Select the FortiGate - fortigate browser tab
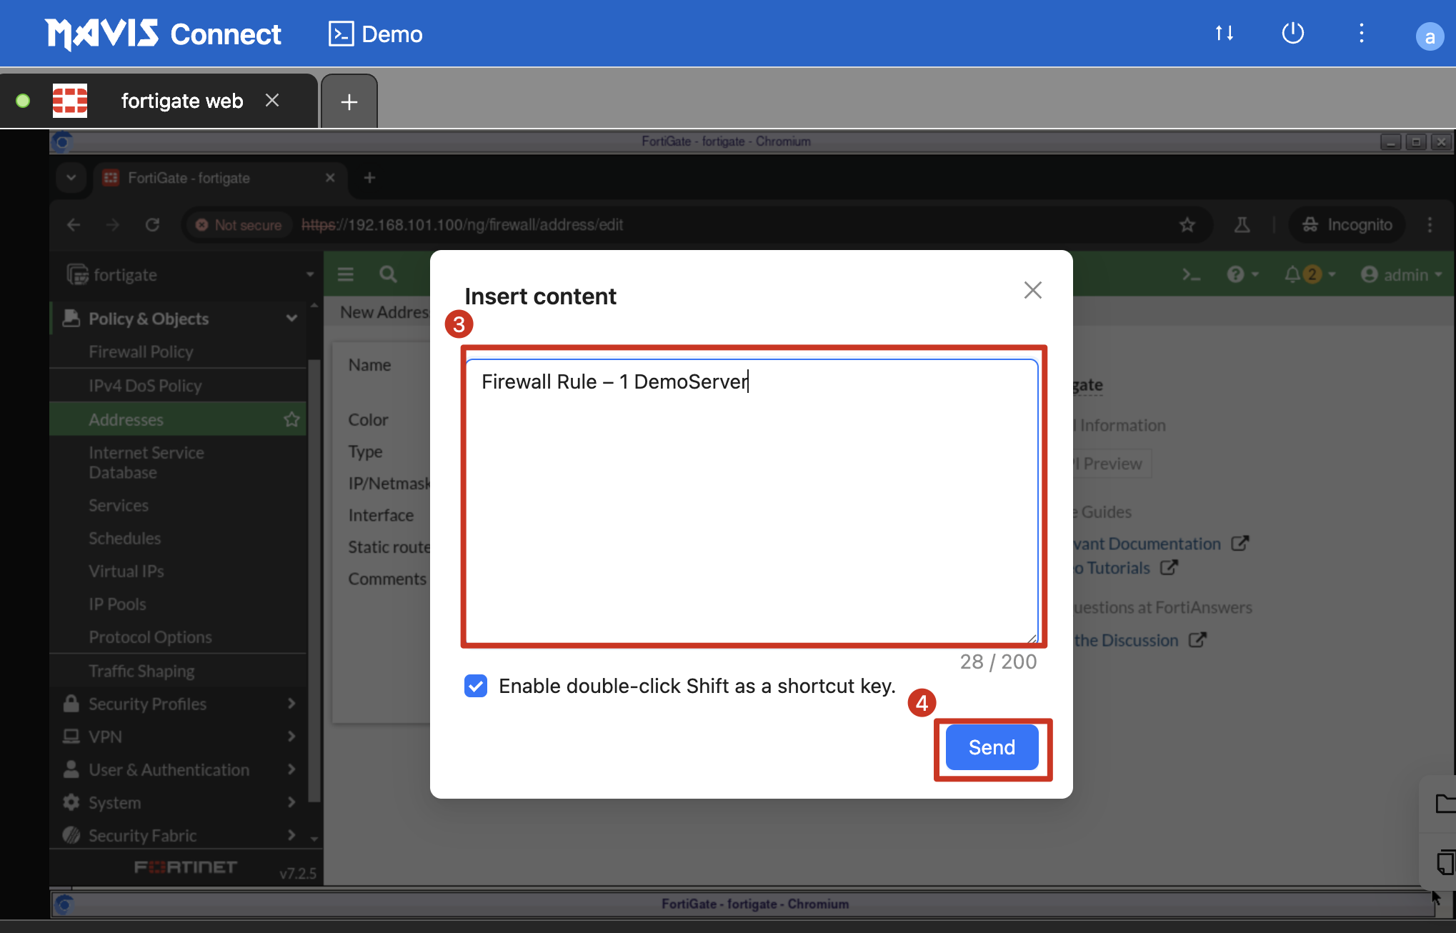 [189, 178]
